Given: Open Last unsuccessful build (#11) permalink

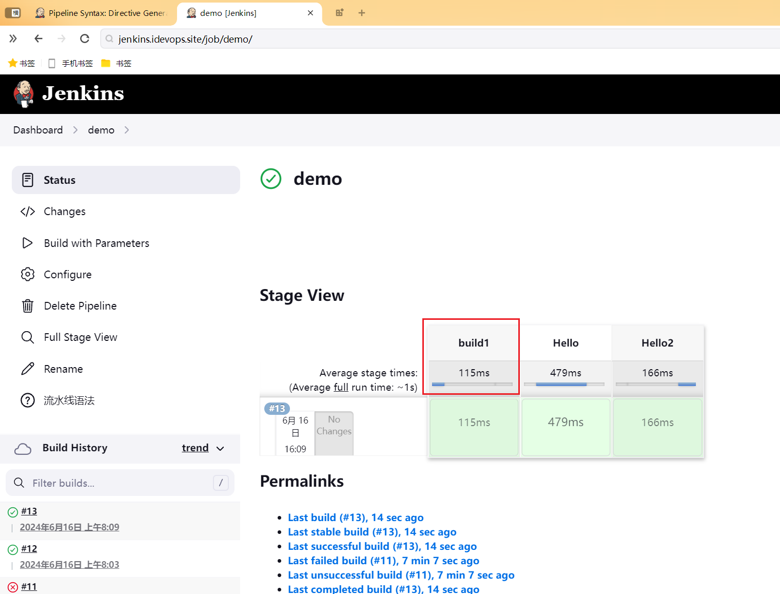Looking at the screenshot, I should 401,575.
